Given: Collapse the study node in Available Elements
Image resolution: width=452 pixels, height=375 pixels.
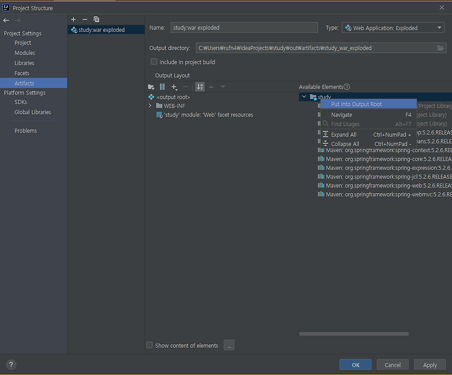Looking at the screenshot, I should [x=304, y=96].
